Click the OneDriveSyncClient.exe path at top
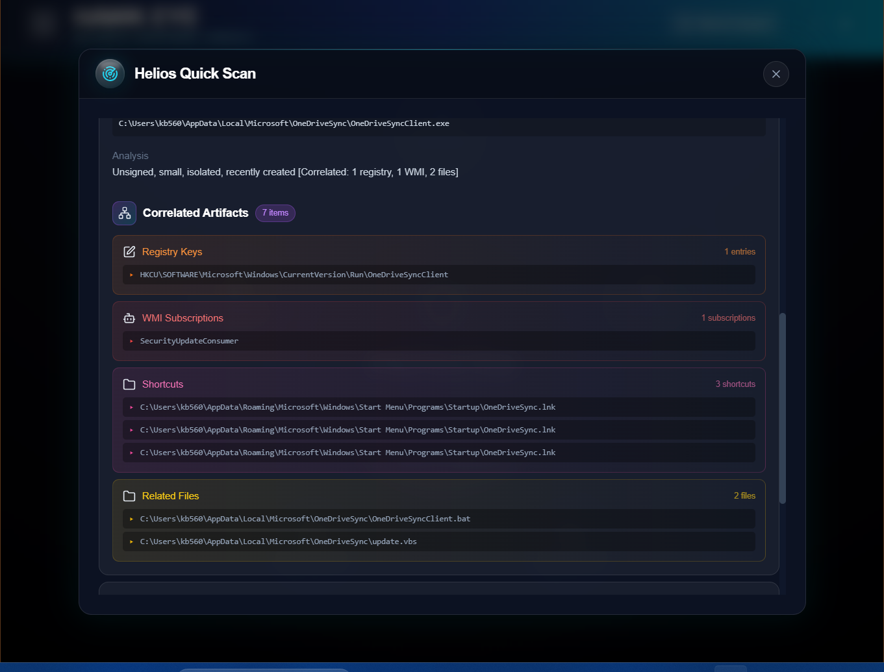 [x=284, y=123]
